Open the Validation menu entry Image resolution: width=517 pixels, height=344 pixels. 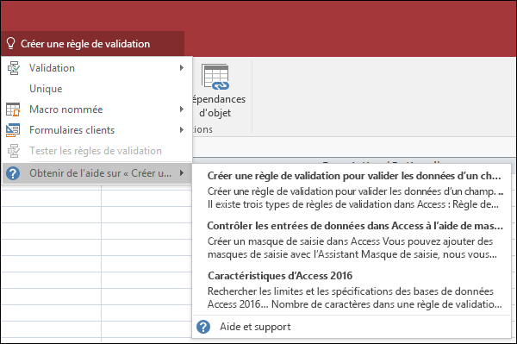click(x=97, y=68)
